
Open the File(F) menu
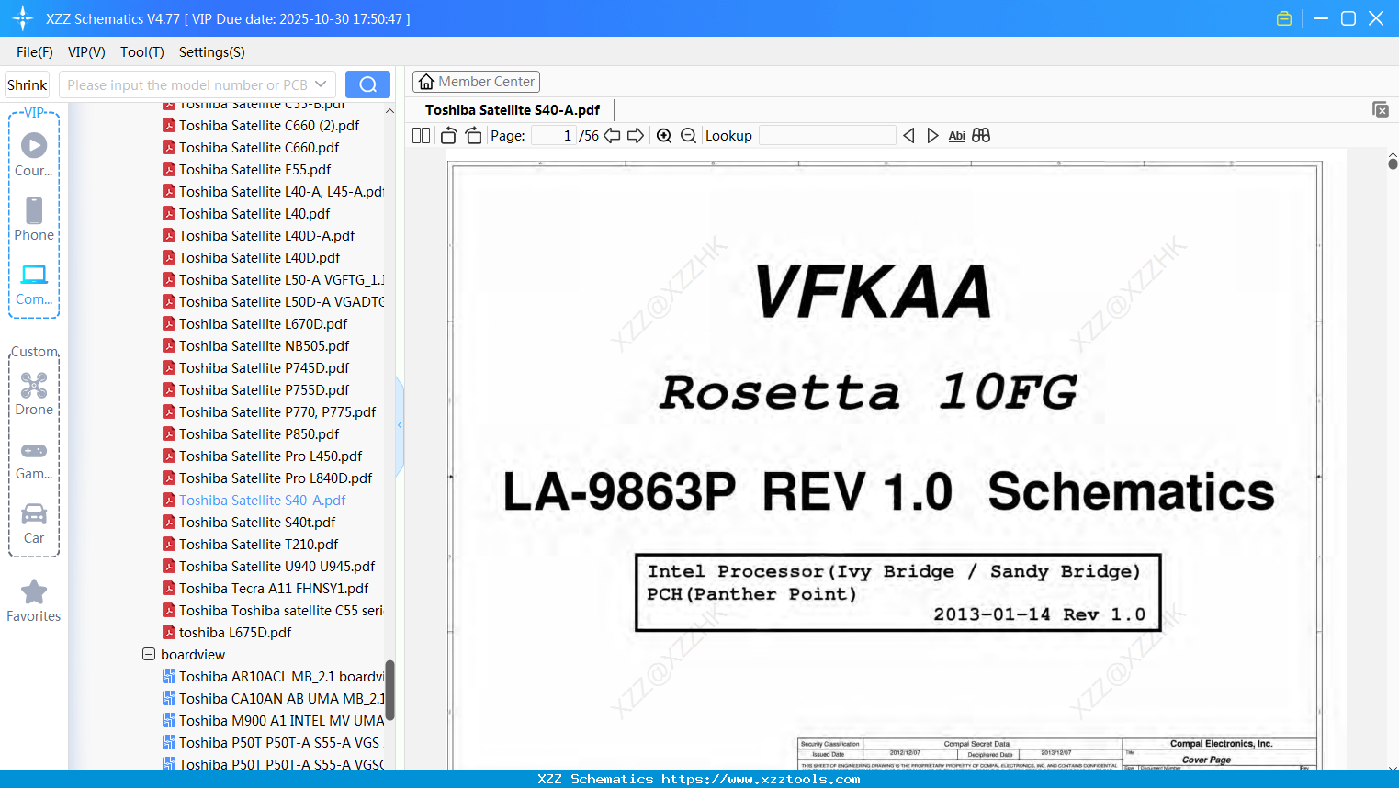[35, 52]
